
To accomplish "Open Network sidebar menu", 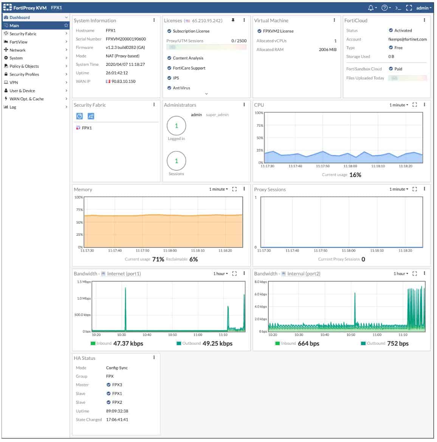I will pyautogui.click(x=35, y=50).
